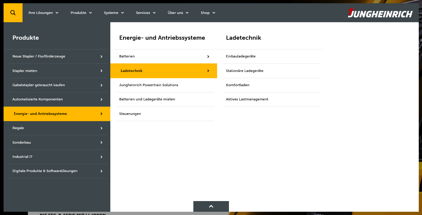Expand arrow beside Batterien
This screenshot has width=422, height=215.
208,57
